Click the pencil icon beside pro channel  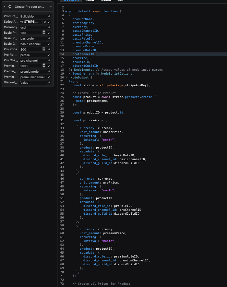[49, 60]
